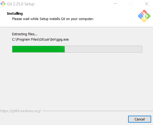This screenshot has height=125, width=153.
Task: Click the gpg.exe file path text
Action: (40, 40)
